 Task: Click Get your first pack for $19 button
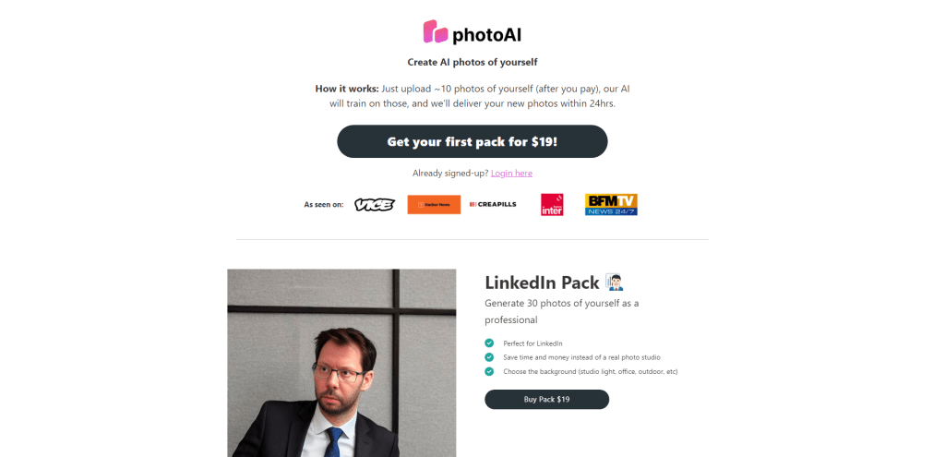tap(472, 141)
